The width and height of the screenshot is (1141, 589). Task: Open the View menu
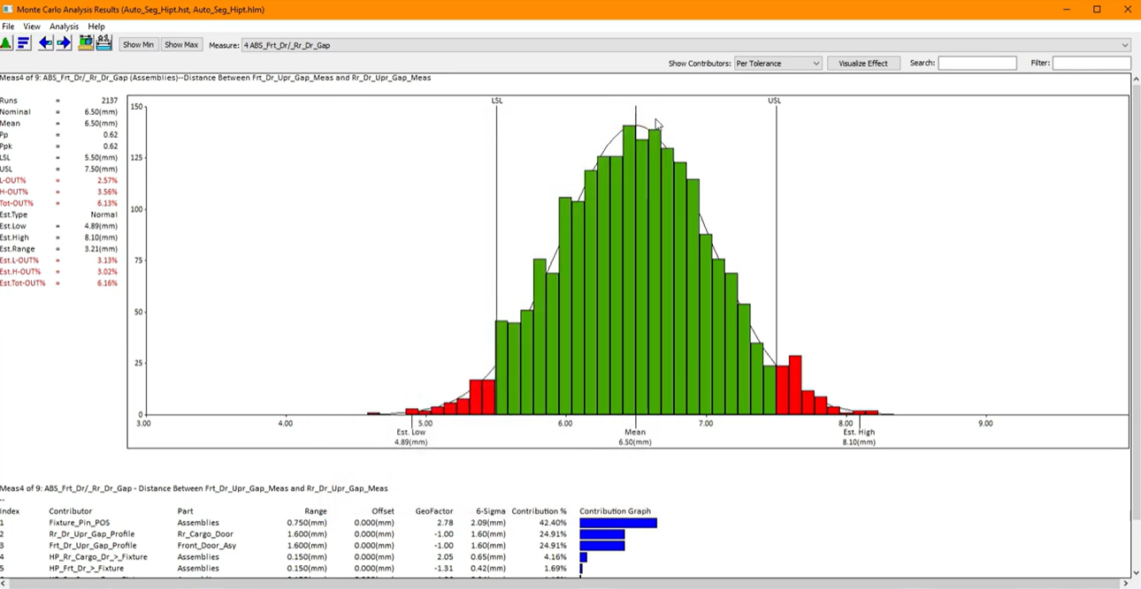coord(31,26)
